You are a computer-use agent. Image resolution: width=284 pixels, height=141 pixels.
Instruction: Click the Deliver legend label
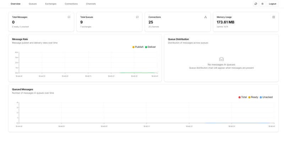point(152,47)
